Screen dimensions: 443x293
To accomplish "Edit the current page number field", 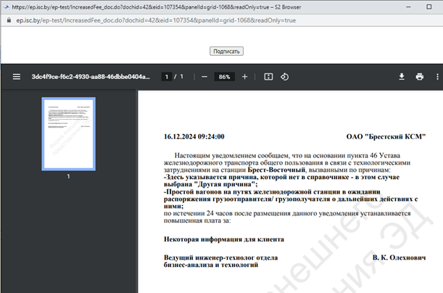I will tap(167, 77).
